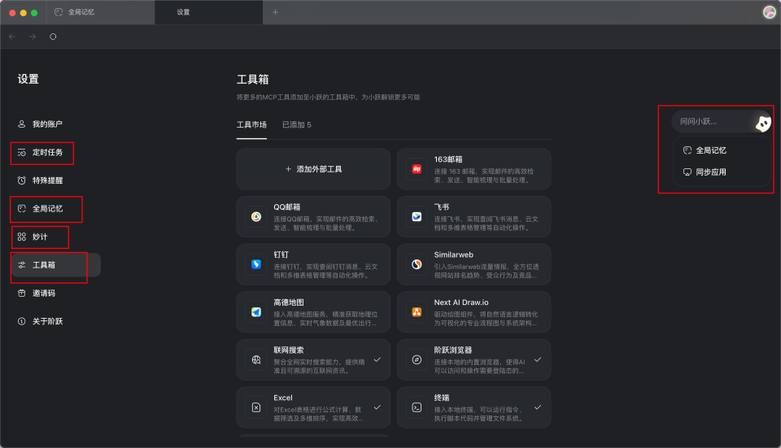781x448 pixels.
Task: Click 163邮箱 title text
Action: [447, 159]
